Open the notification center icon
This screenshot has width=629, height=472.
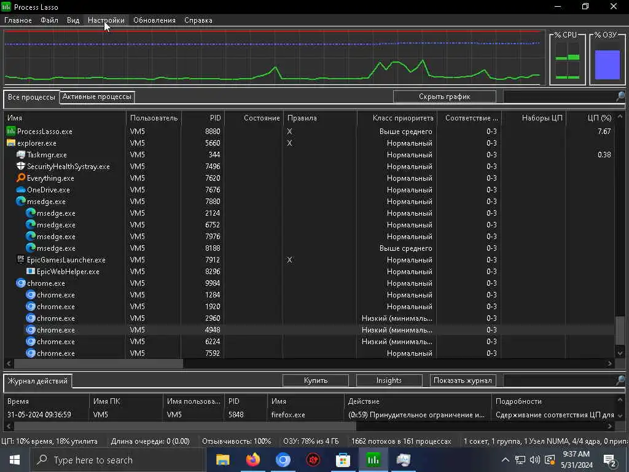[610, 460]
